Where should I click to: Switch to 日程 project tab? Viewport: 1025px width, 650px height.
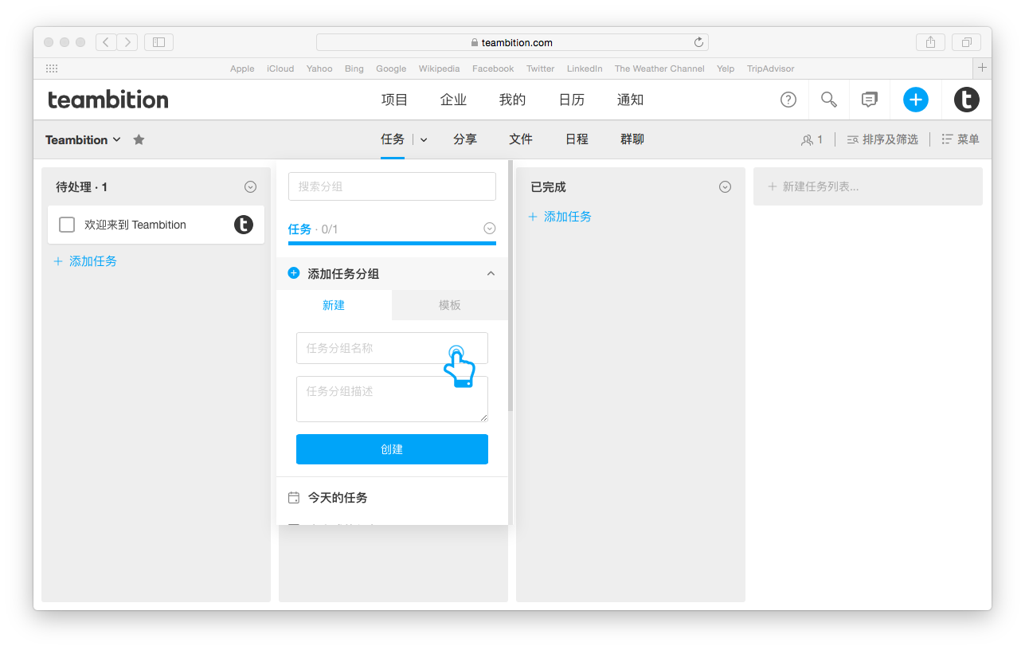point(577,139)
